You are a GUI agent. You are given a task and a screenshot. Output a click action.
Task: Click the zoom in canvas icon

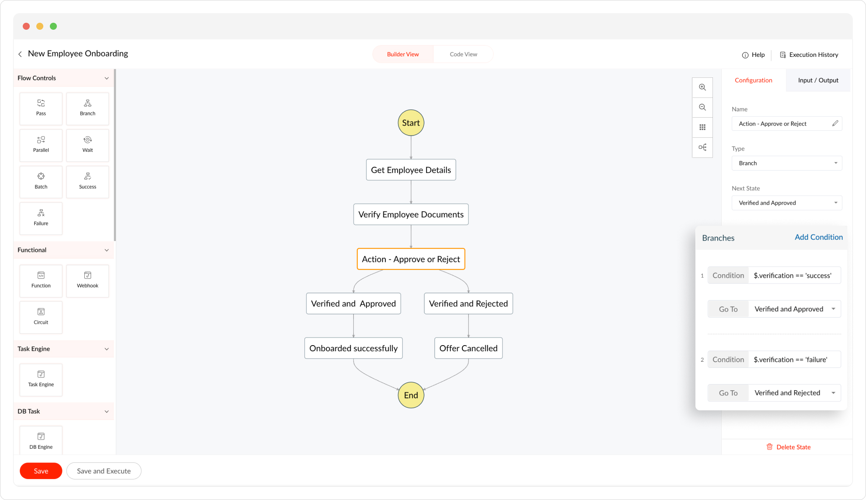click(702, 87)
